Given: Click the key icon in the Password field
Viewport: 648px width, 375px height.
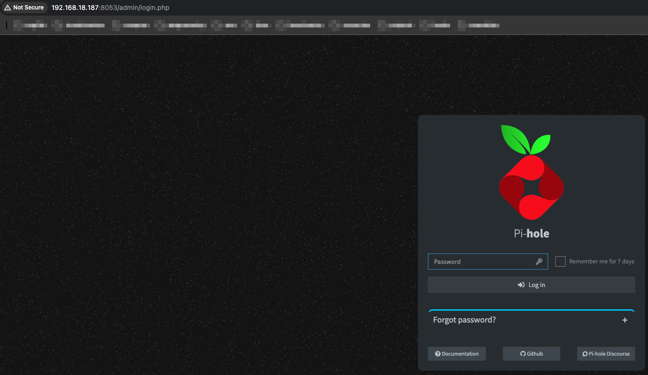Looking at the screenshot, I should [539, 262].
